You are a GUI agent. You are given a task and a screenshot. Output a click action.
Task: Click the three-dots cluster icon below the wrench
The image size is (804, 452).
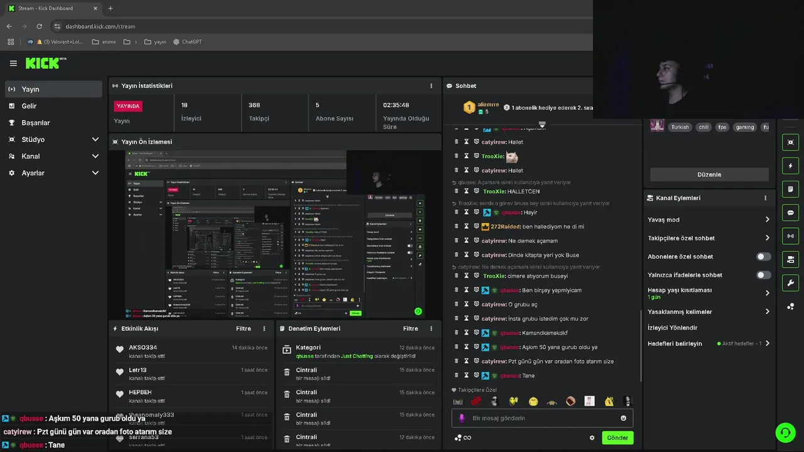pyautogui.click(x=790, y=306)
